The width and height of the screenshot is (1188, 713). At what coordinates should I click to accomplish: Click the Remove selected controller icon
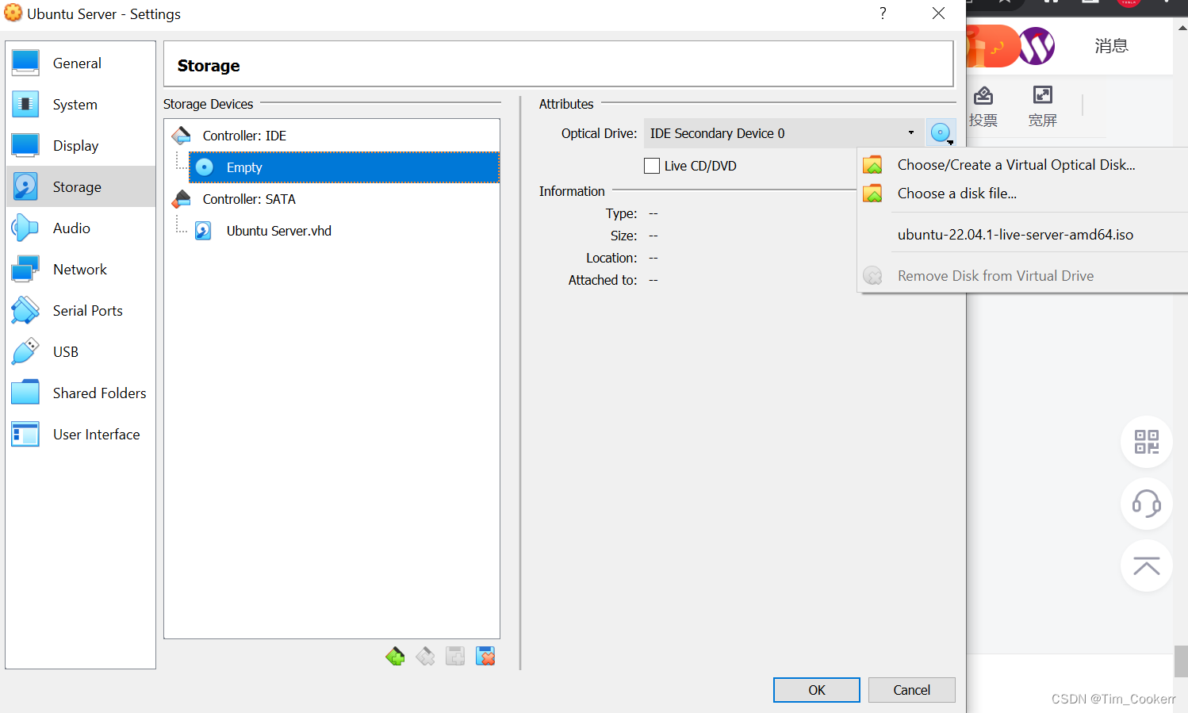coord(425,656)
